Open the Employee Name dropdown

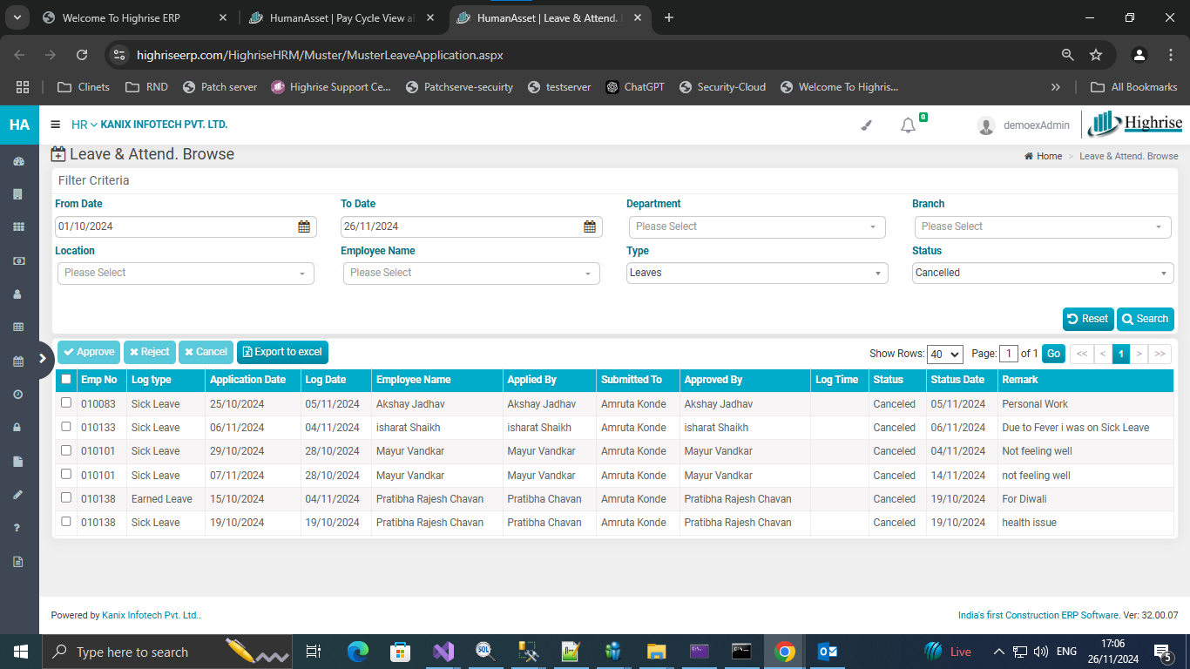coord(471,273)
